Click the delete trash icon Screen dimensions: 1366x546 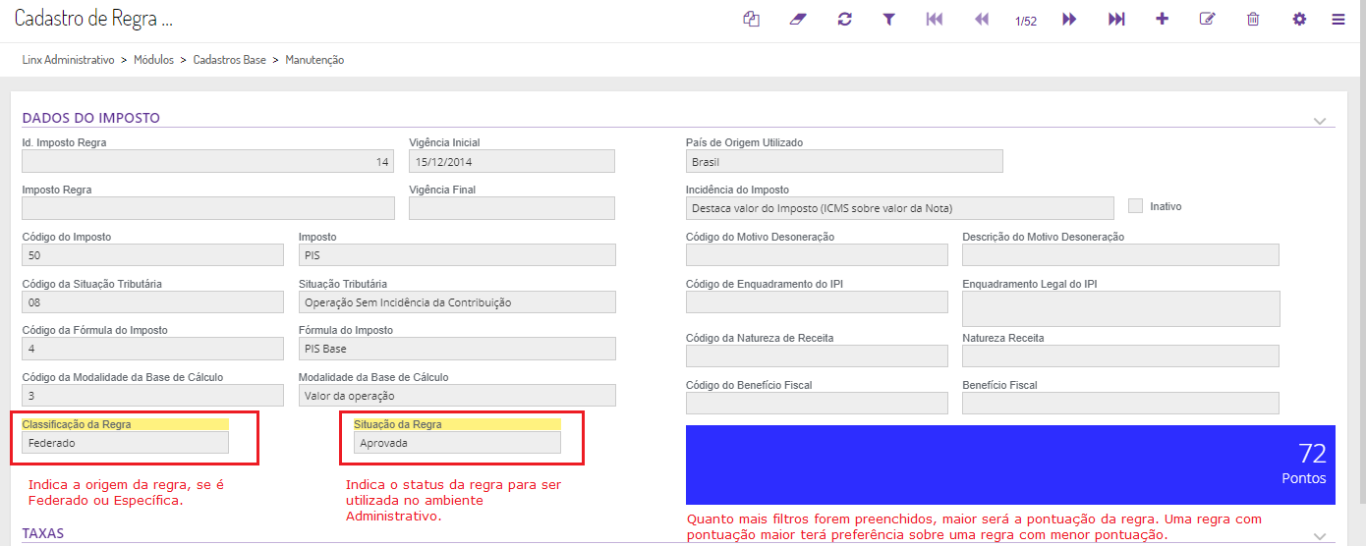(x=1252, y=19)
